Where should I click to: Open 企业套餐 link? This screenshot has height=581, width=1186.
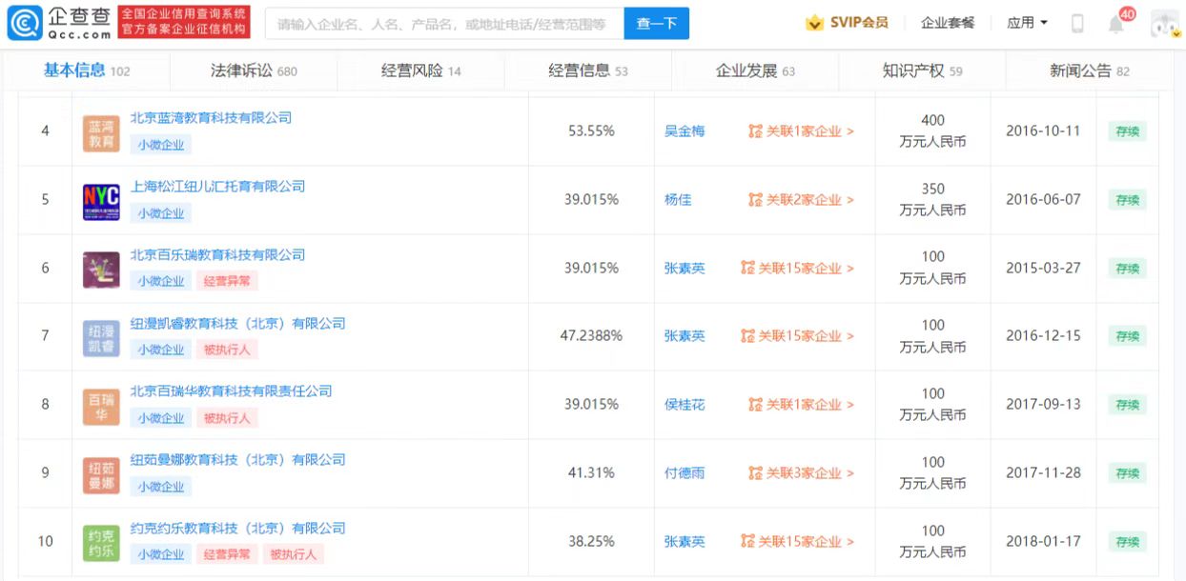tap(948, 23)
